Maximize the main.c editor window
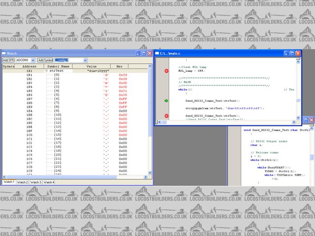Viewport: 315px width, 236px height. click(292, 54)
